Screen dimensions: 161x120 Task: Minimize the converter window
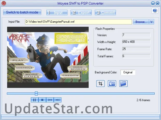pyautogui.click(x=153, y=3)
